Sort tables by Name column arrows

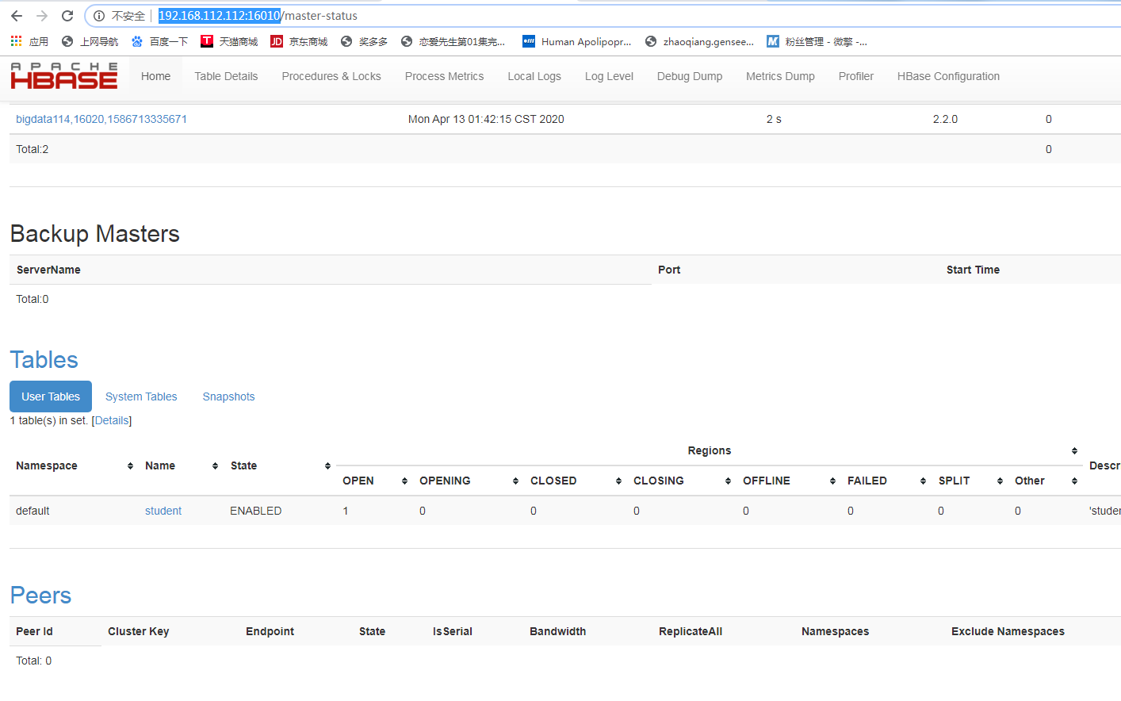[215, 466]
